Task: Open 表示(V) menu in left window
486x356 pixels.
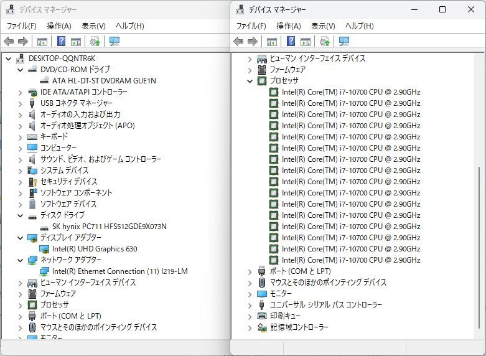Action: point(93,26)
